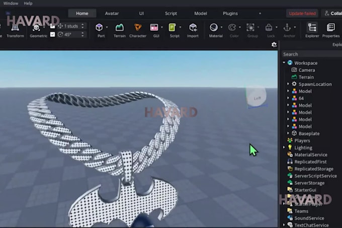This screenshot has height=228, width=342.
Task: Expand the Lighting service node
Action: (284, 147)
